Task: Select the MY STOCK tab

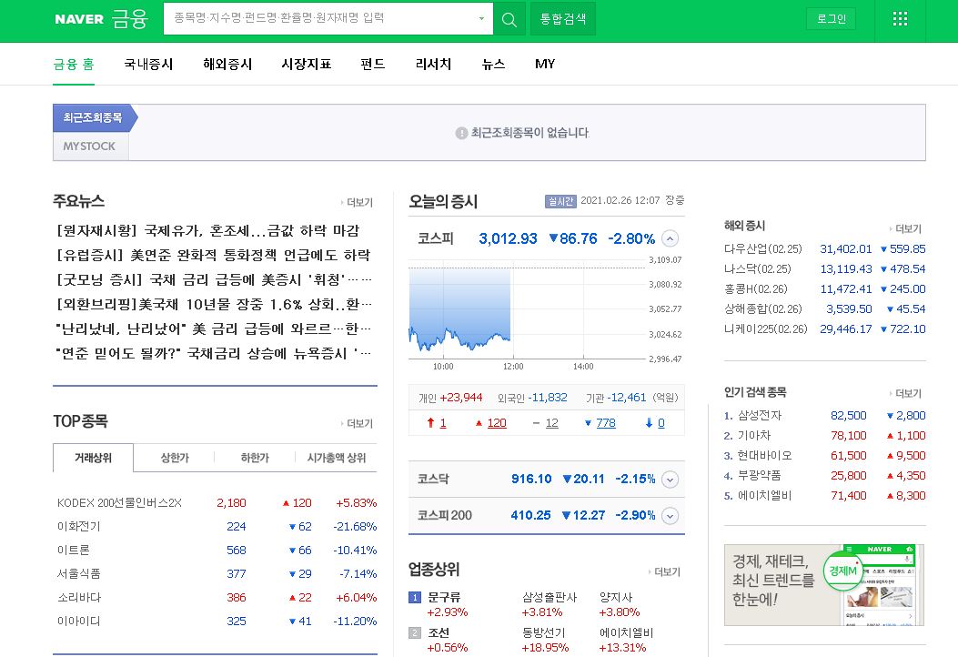Action: (x=89, y=147)
